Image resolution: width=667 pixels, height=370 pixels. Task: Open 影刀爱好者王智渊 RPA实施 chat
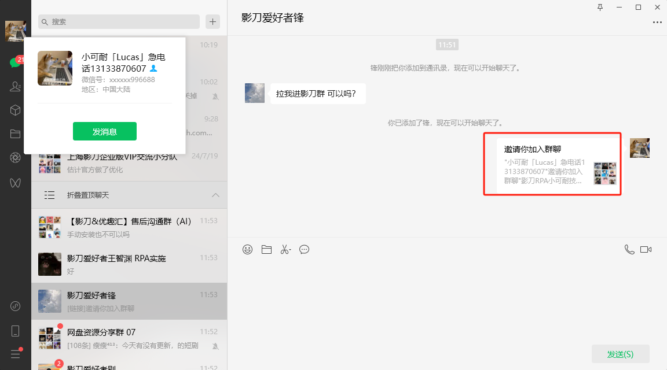click(x=129, y=264)
